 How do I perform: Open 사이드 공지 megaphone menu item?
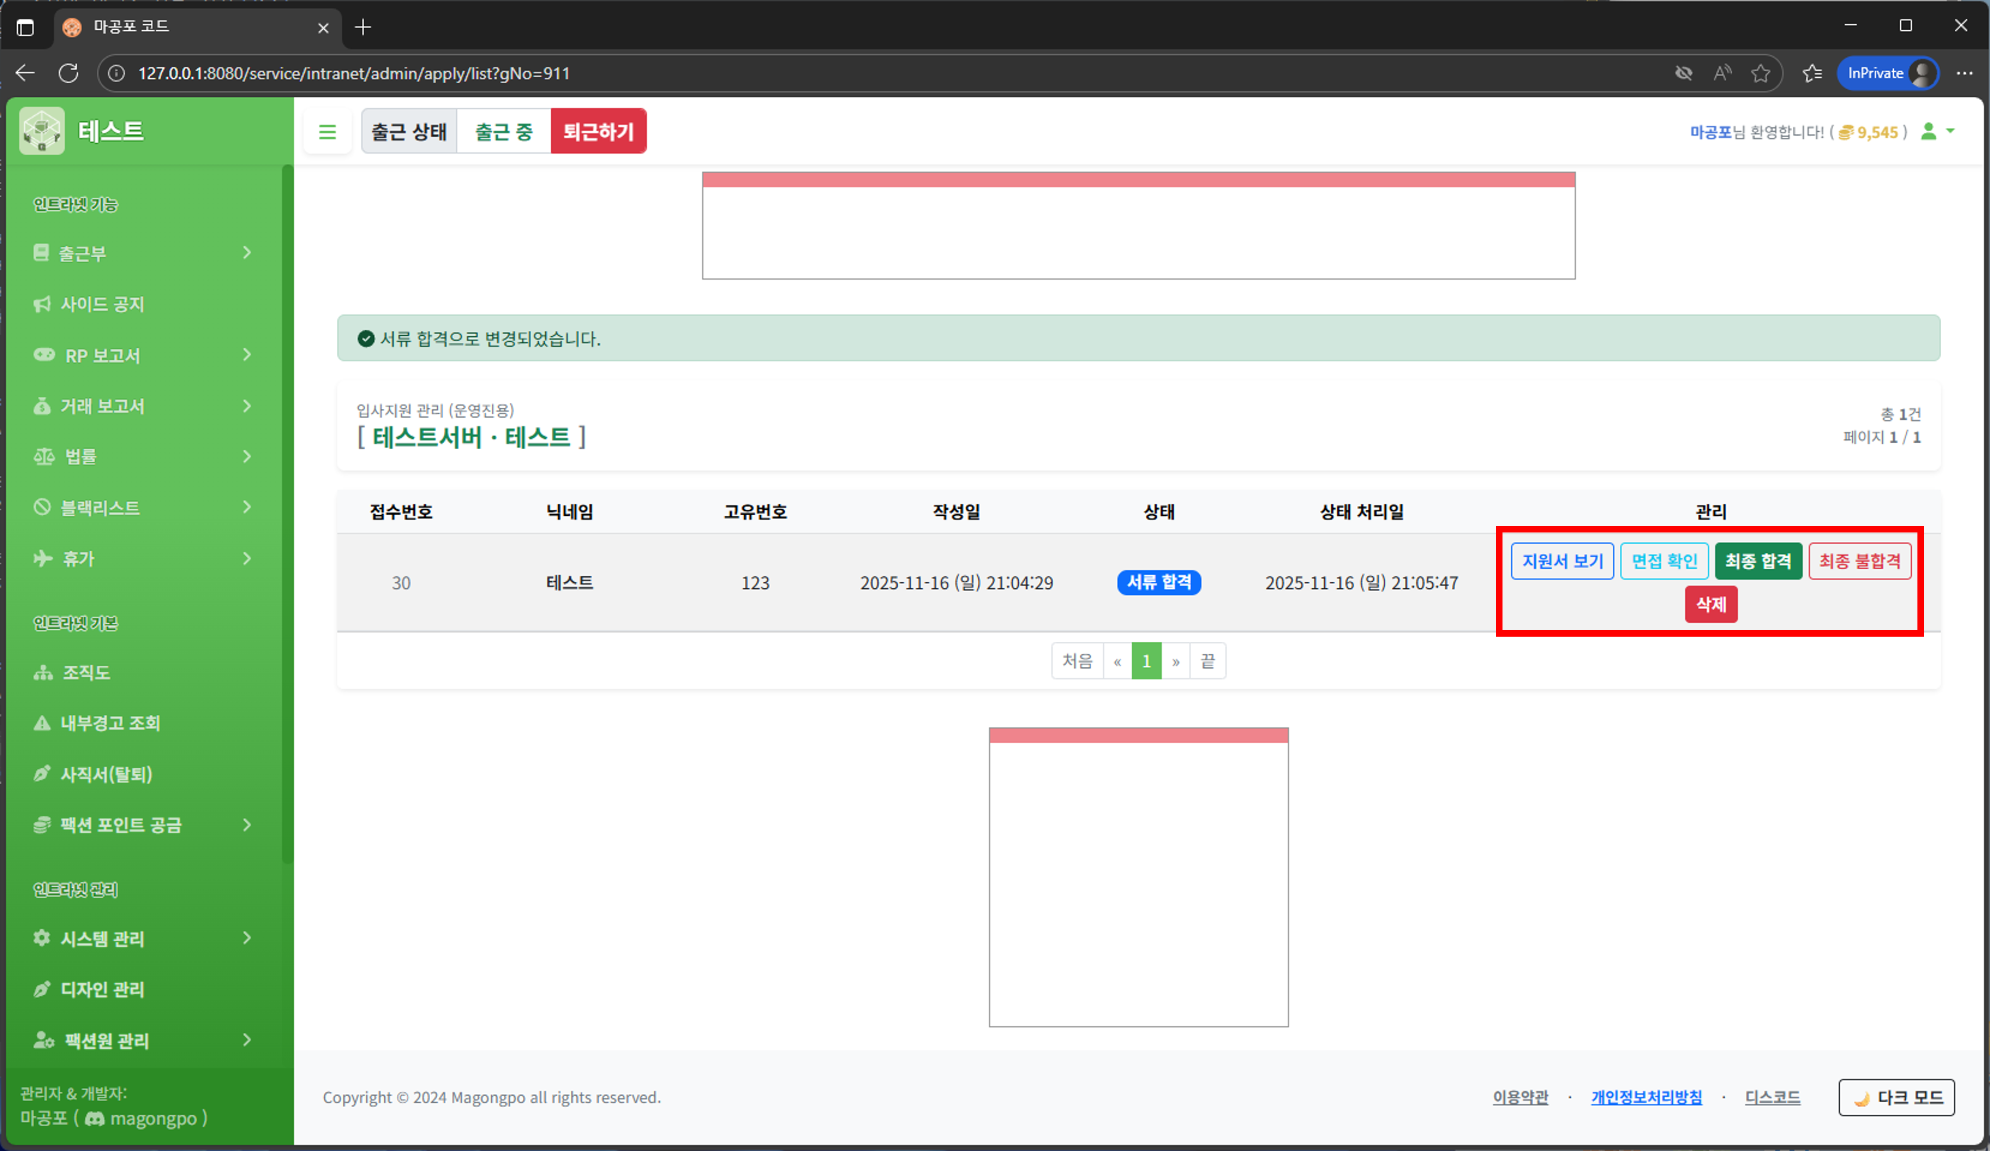coord(103,305)
